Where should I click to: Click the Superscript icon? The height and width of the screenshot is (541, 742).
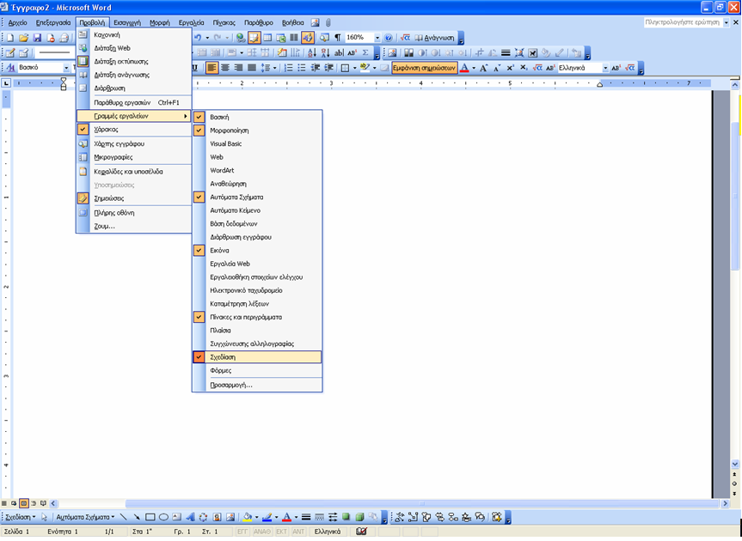[x=510, y=68]
